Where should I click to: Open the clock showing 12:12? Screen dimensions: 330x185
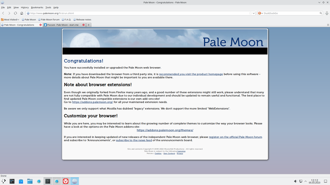(314, 181)
